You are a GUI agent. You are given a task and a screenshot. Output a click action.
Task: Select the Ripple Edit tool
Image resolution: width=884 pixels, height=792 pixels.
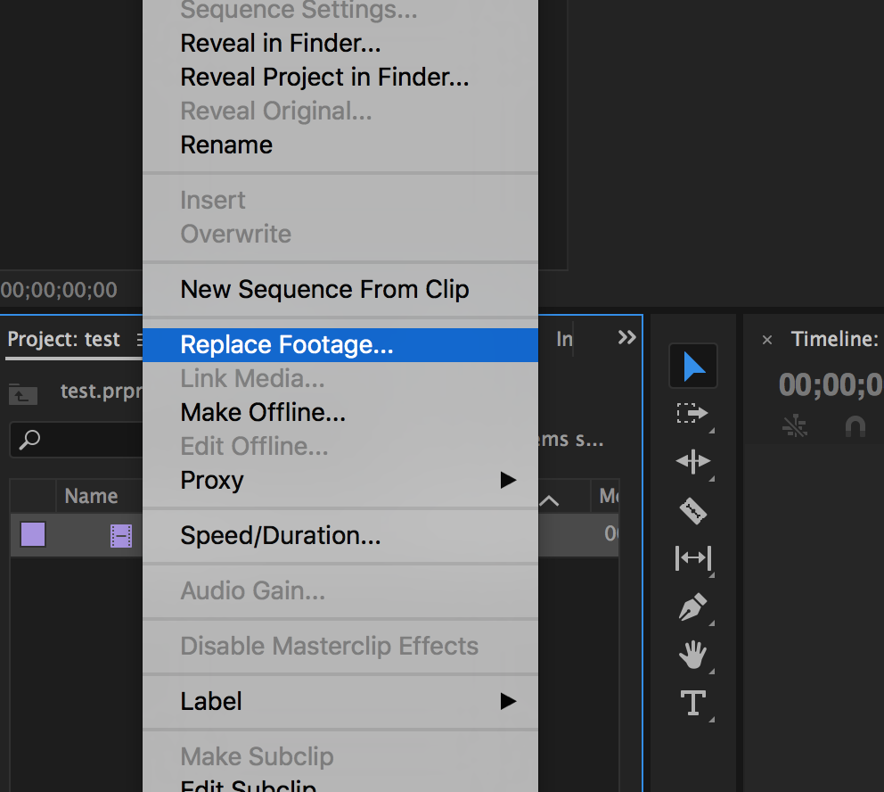point(692,461)
